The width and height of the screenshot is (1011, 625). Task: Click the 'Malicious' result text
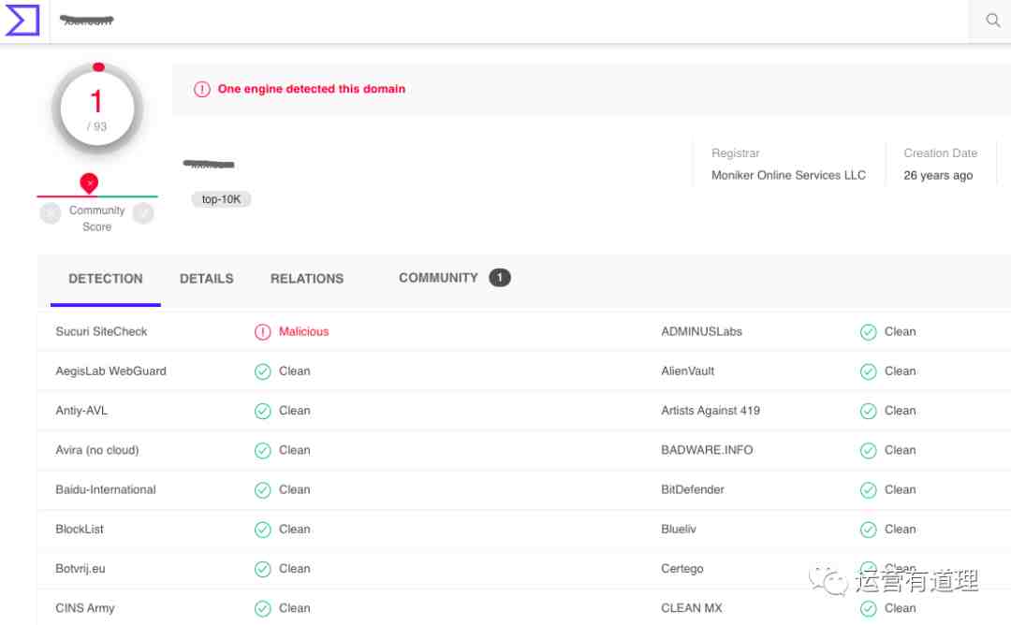(303, 331)
